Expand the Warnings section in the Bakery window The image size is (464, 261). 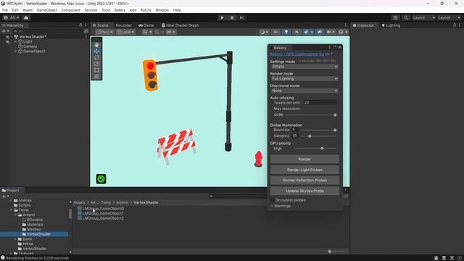point(272,206)
